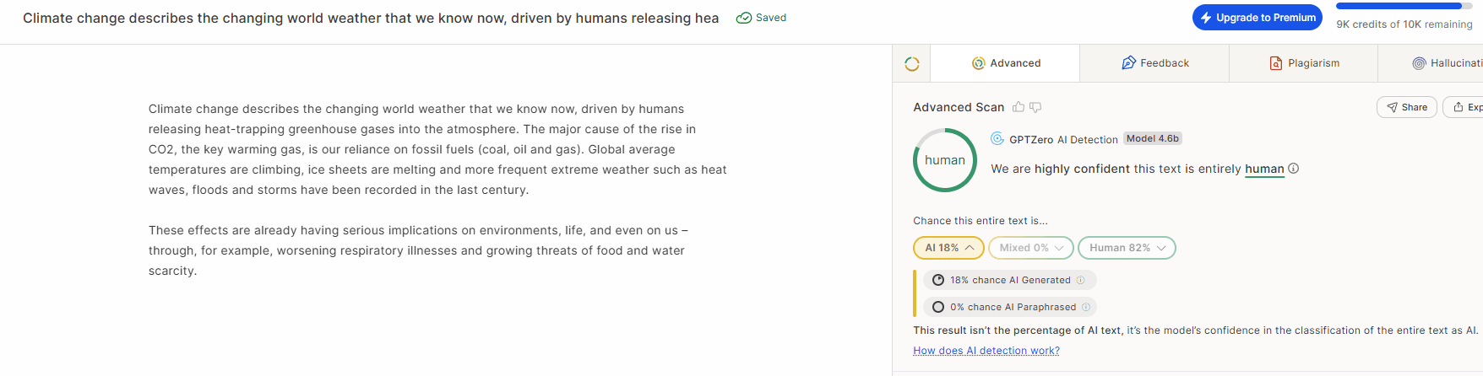Select the Advanced tab
Image resolution: width=1483 pixels, height=376 pixels.
(1005, 63)
